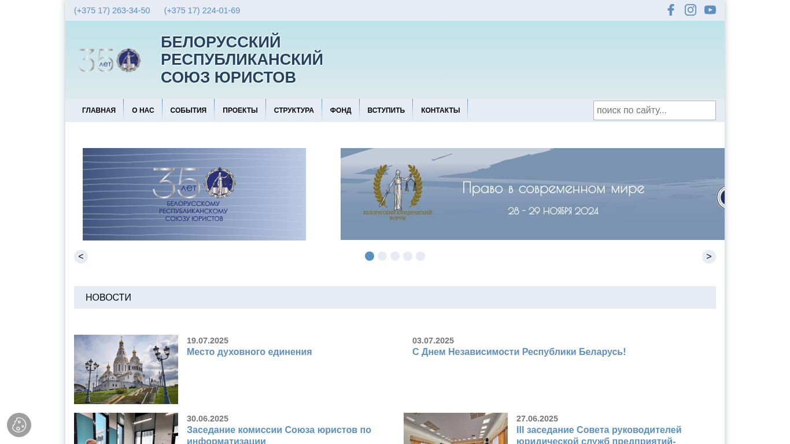Open the church photo news thumbnail
790x444 pixels.
click(x=126, y=369)
